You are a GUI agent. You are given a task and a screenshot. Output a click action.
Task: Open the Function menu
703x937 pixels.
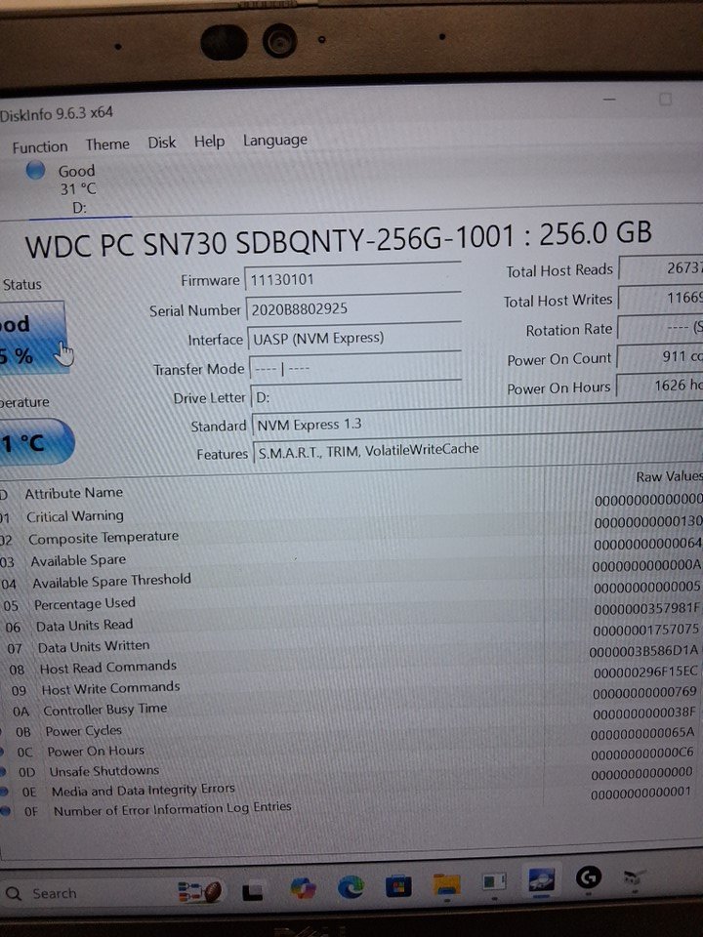pos(40,146)
